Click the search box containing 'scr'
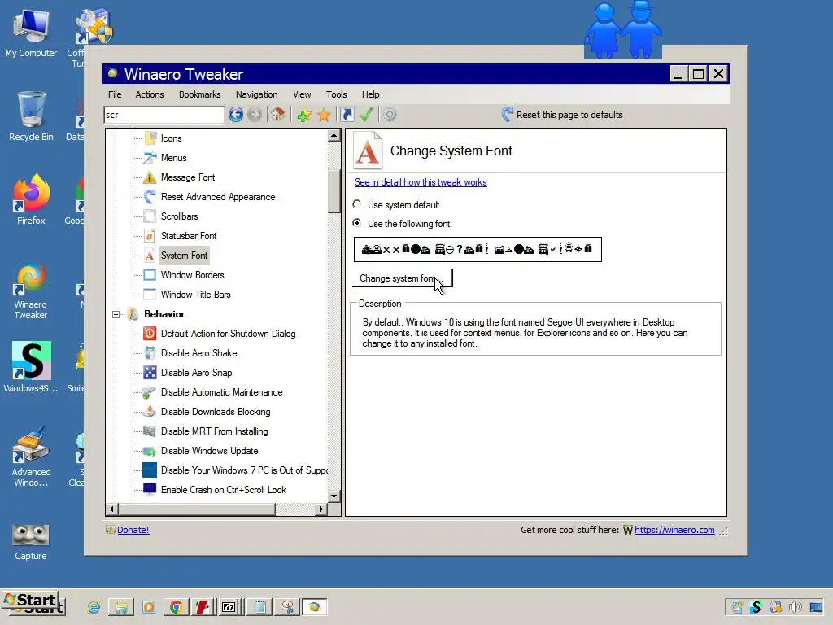Image resolution: width=833 pixels, height=625 pixels. (x=164, y=115)
